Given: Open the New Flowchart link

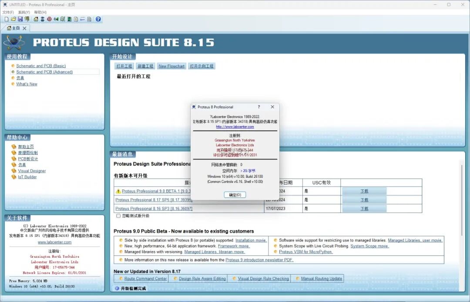Looking at the screenshot, I should (171, 66).
